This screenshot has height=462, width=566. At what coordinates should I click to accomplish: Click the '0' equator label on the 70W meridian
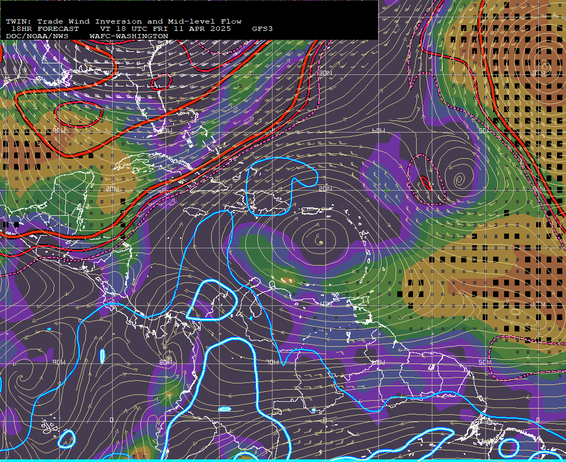pos(324,420)
